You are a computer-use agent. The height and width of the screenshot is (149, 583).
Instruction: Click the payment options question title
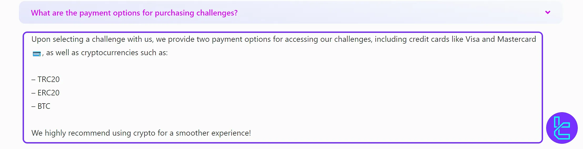coord(134,13)
